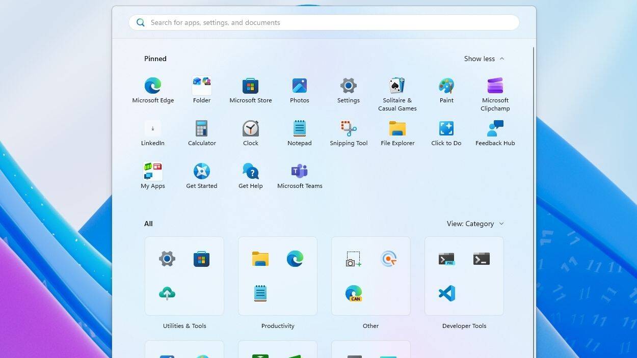Viewport: 637px width, 358px height.
Task: Open Terminal Preview in Developer Tools
Action: [447, 259]
